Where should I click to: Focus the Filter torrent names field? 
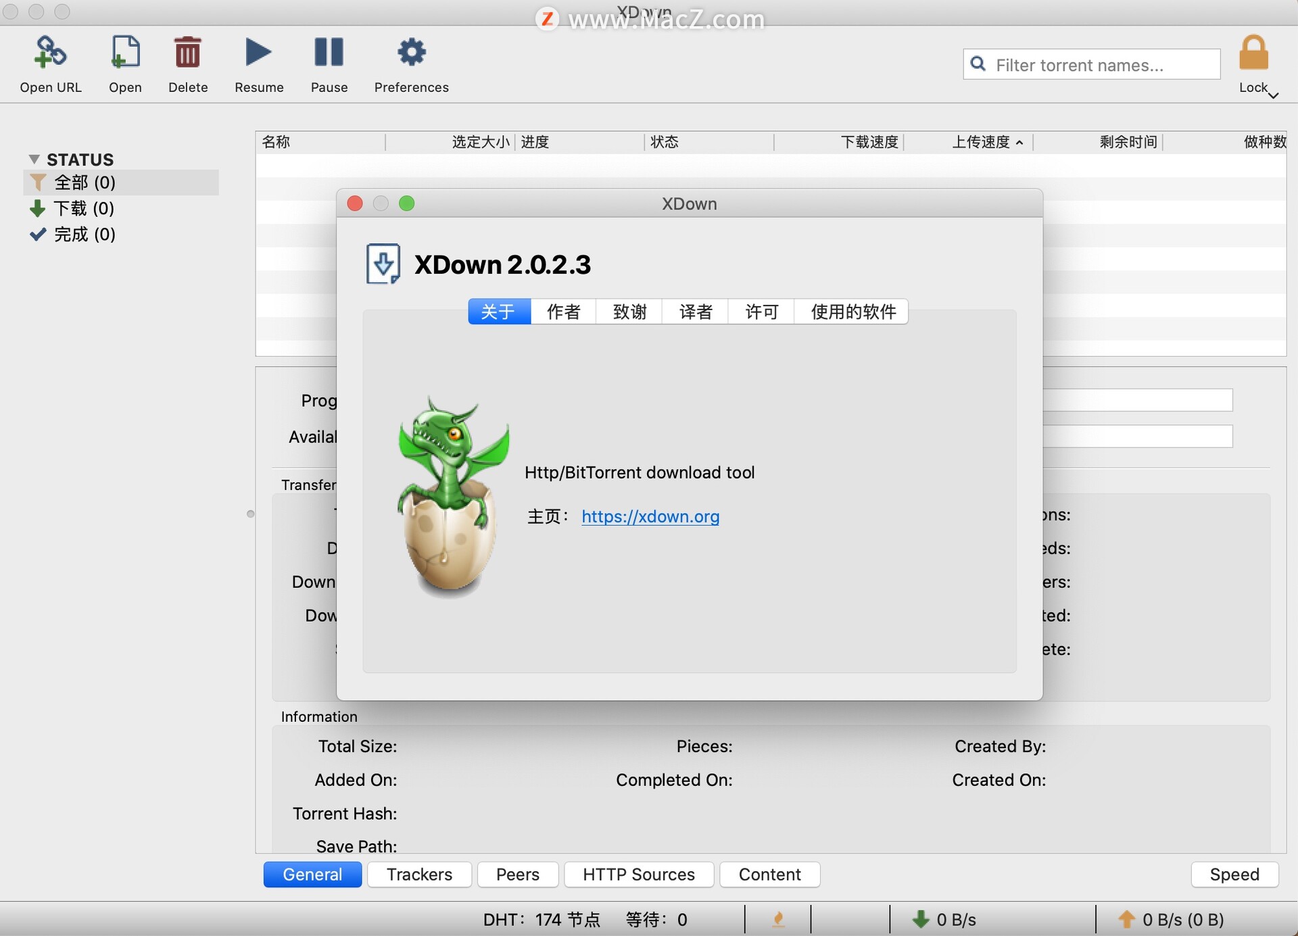tap(1091, 64)
